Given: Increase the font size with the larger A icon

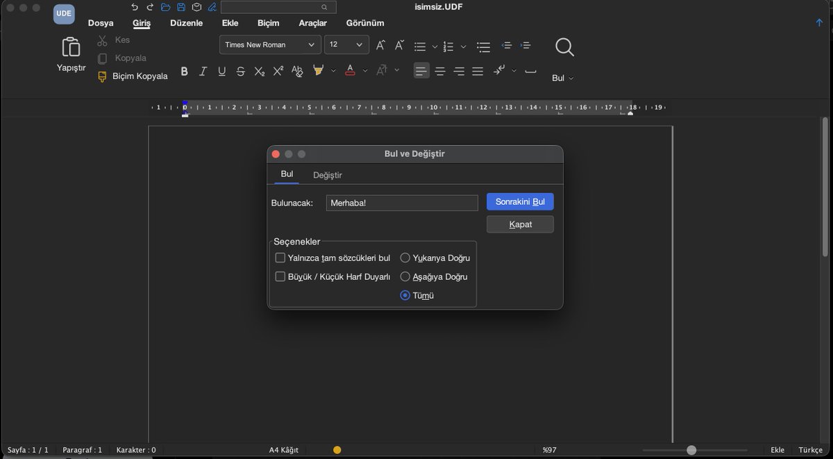Looking at the screenshot, I should (380, 45).
